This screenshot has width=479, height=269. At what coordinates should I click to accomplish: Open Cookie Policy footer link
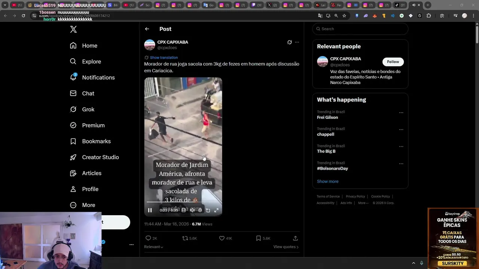point(380,197)
